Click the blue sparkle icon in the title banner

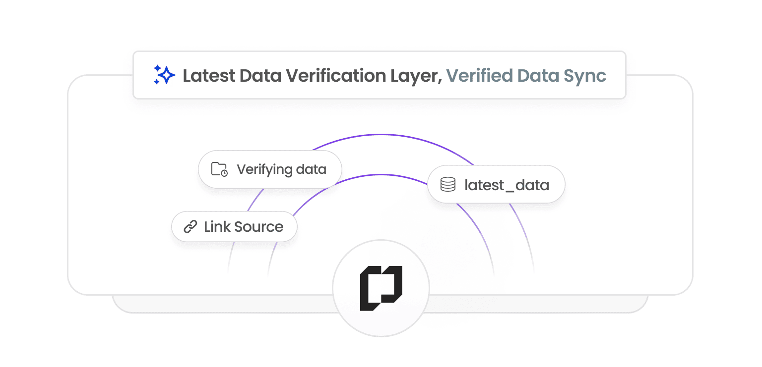tap(164, 75)
